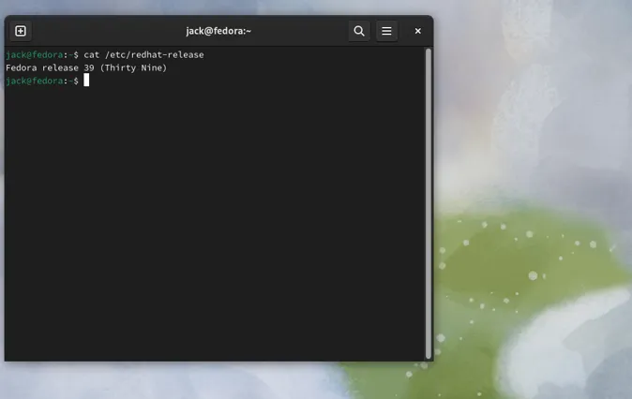Click the 'Fedora release 39 (Thirty Nine)' output

point(86,67)
